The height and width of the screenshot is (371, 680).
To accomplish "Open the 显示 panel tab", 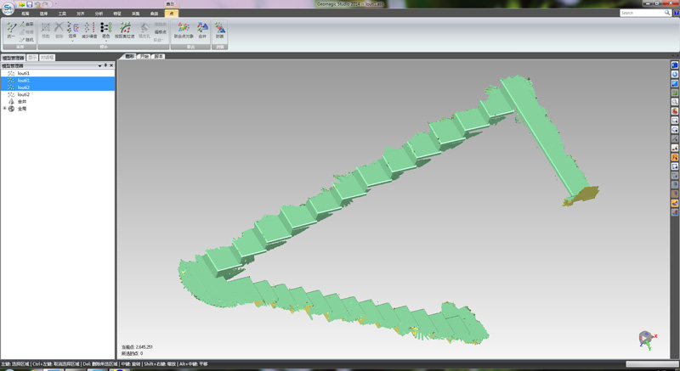I will point(32,58).
